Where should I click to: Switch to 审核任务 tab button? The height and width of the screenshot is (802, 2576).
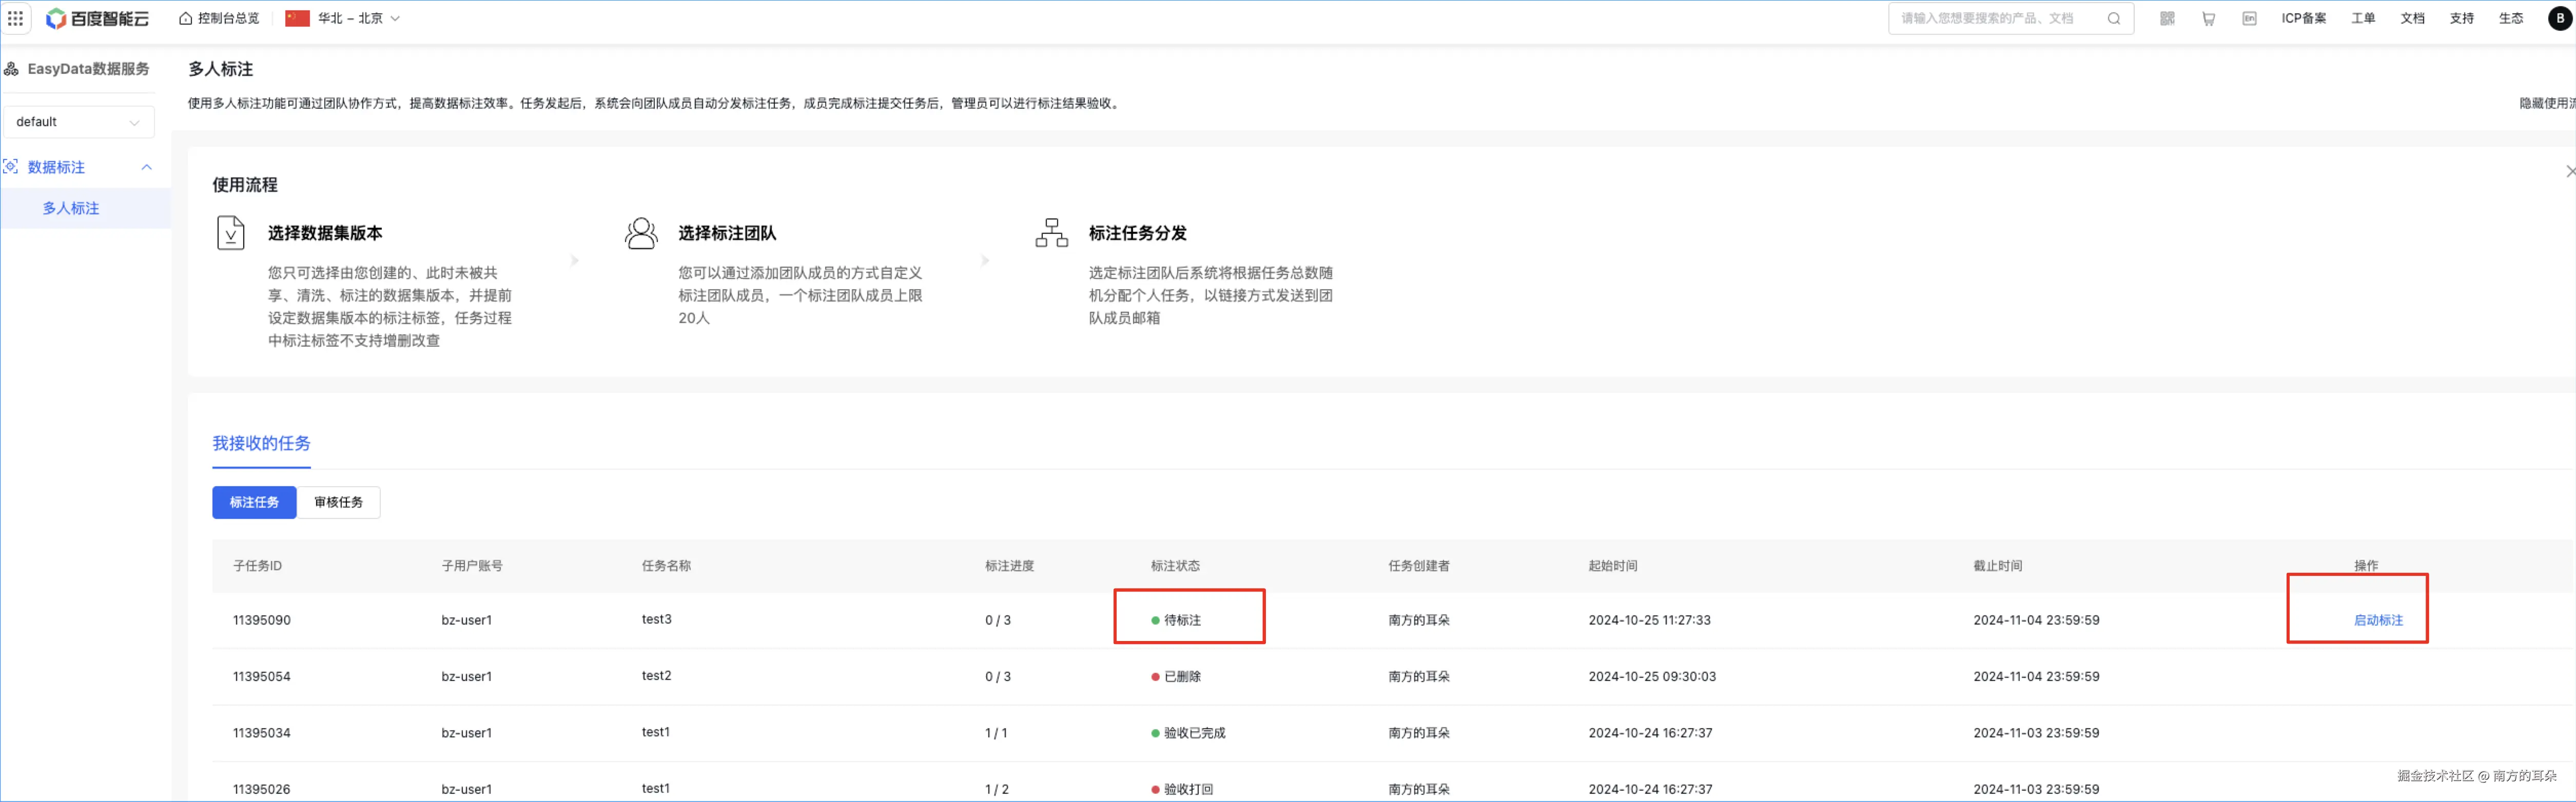(338, 503)
